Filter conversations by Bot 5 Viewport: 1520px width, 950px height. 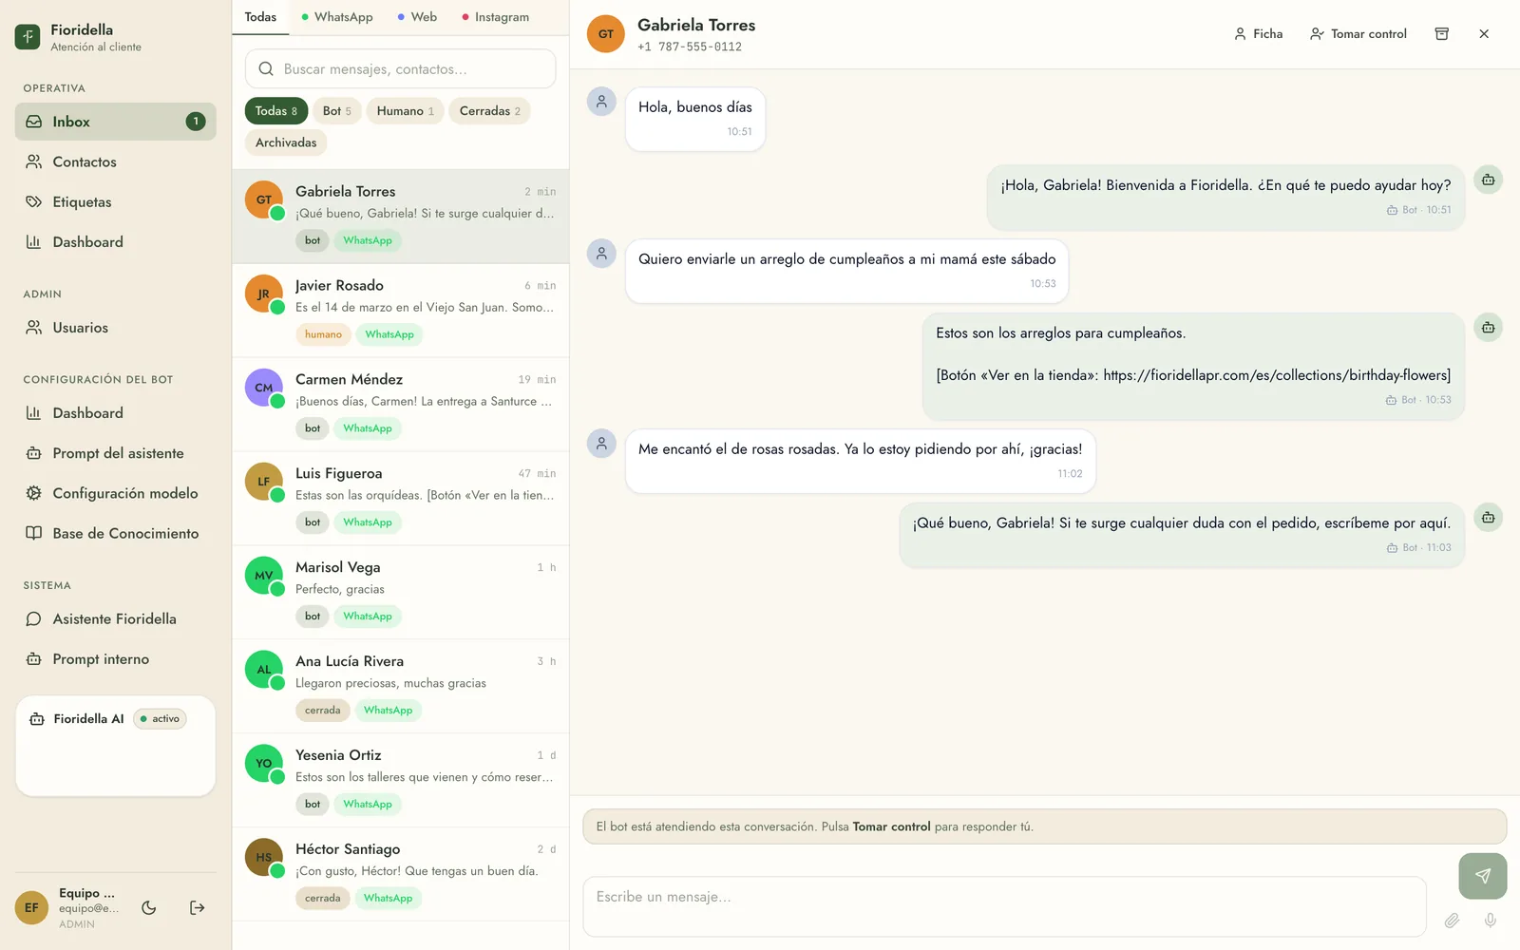click(337, 111)
